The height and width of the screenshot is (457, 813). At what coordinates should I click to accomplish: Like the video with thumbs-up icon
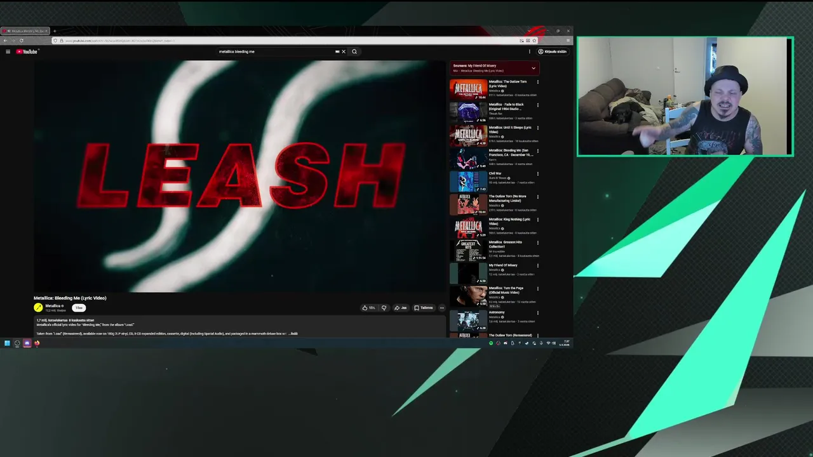368,308
